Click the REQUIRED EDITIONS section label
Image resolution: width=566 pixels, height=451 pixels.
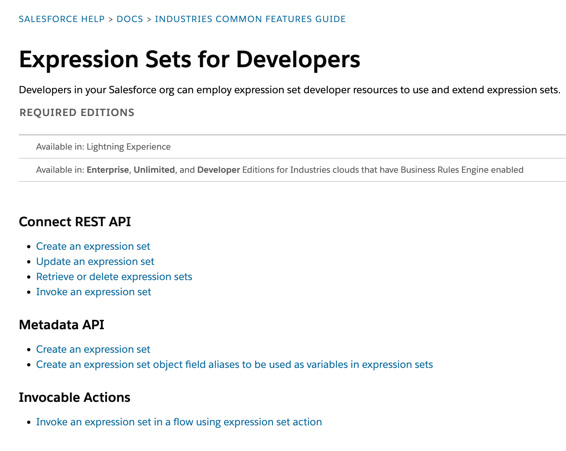point(77,112)
